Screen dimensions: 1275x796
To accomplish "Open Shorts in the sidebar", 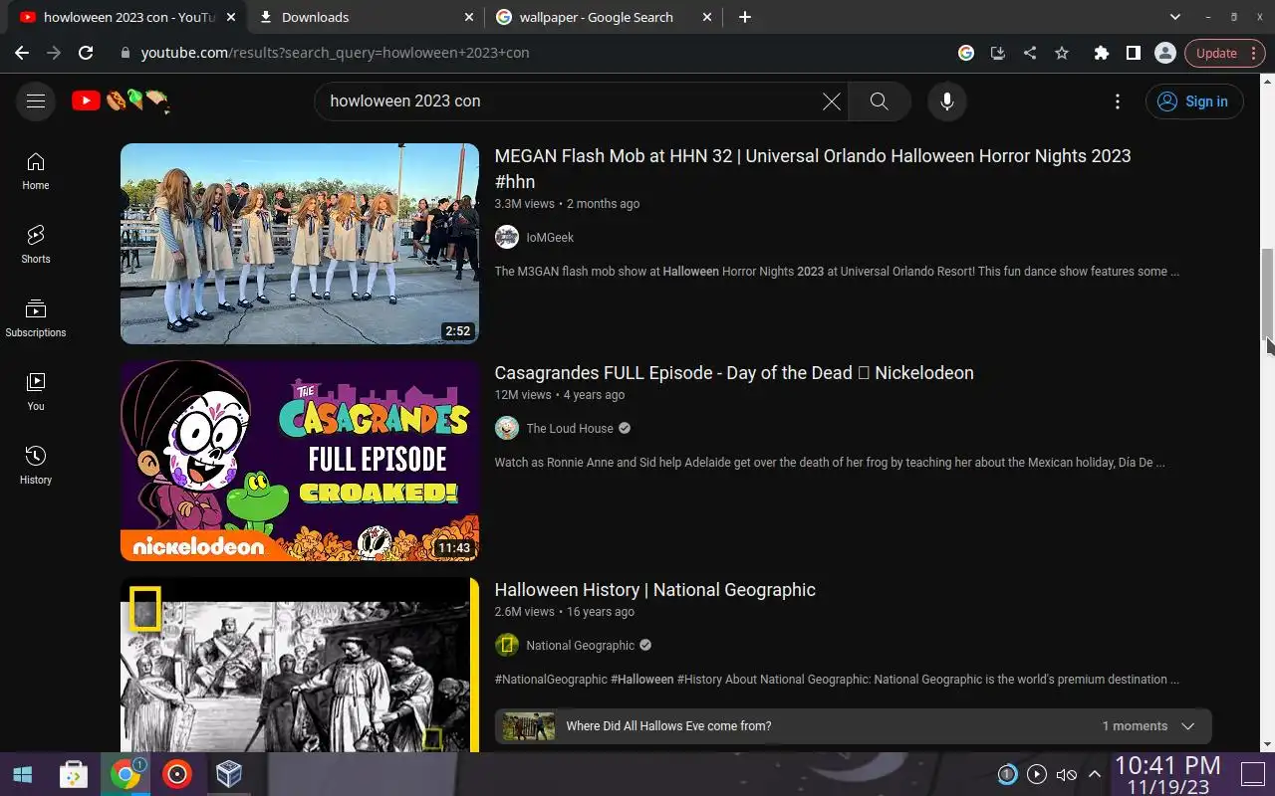I will click(x=36, y=245).
